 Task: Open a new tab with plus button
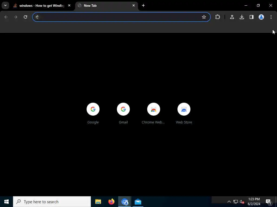click(x=143, y=5)
